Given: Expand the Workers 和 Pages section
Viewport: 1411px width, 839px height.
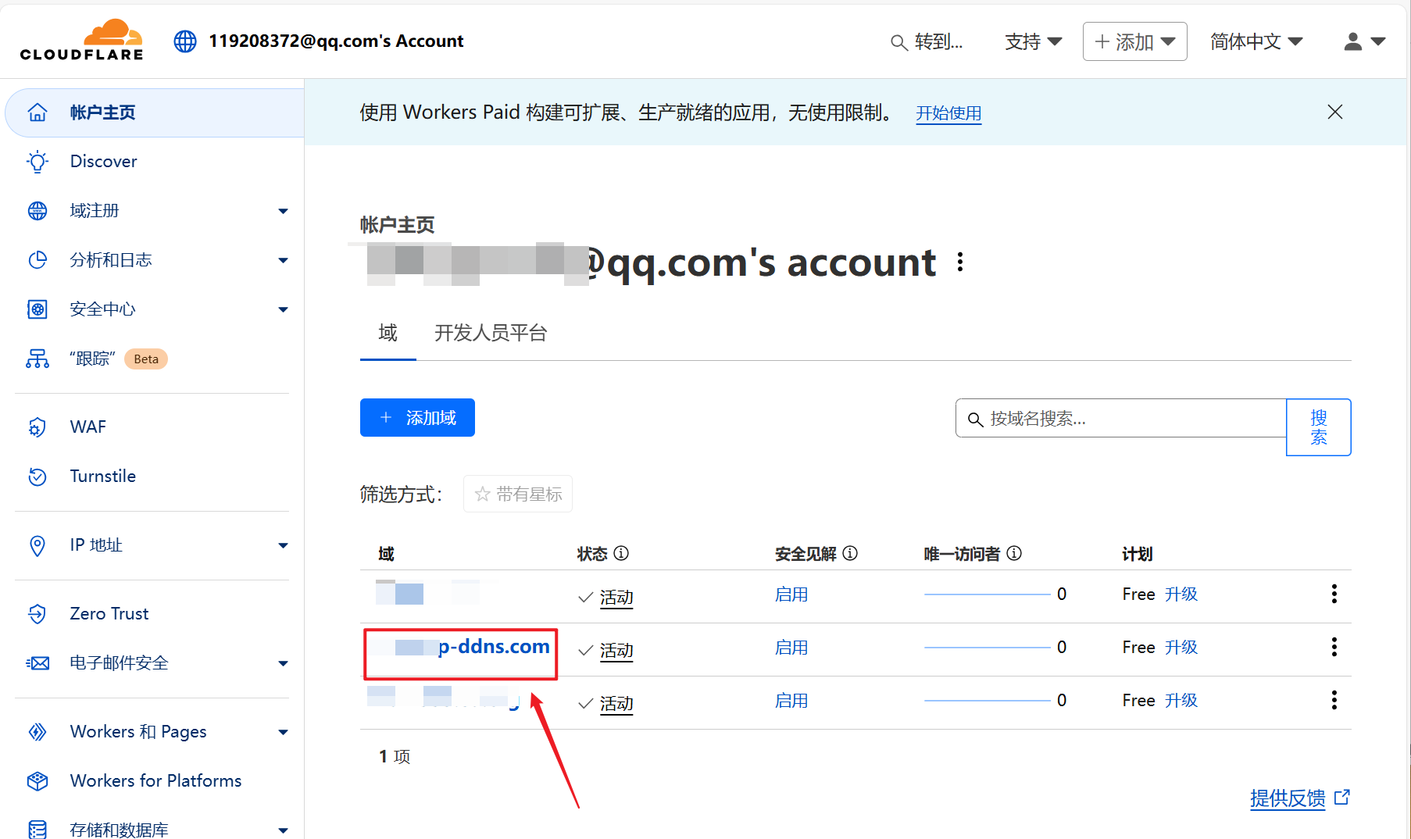Looking at the screenshot, I should point(283,732).
